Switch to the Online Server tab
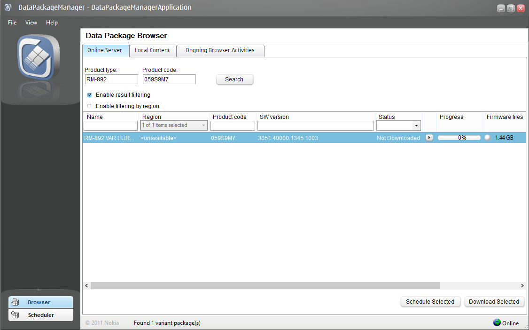 coord(106,50)
